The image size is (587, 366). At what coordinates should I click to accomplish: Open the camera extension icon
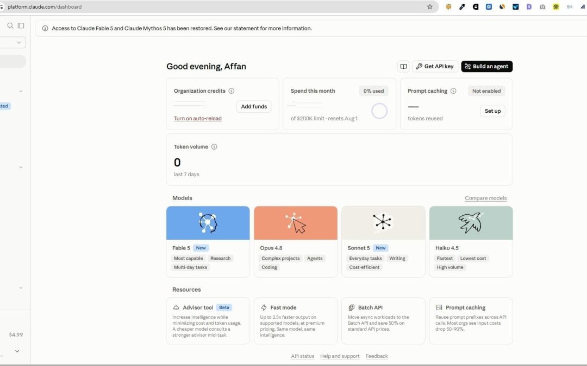tap(542, 7)
